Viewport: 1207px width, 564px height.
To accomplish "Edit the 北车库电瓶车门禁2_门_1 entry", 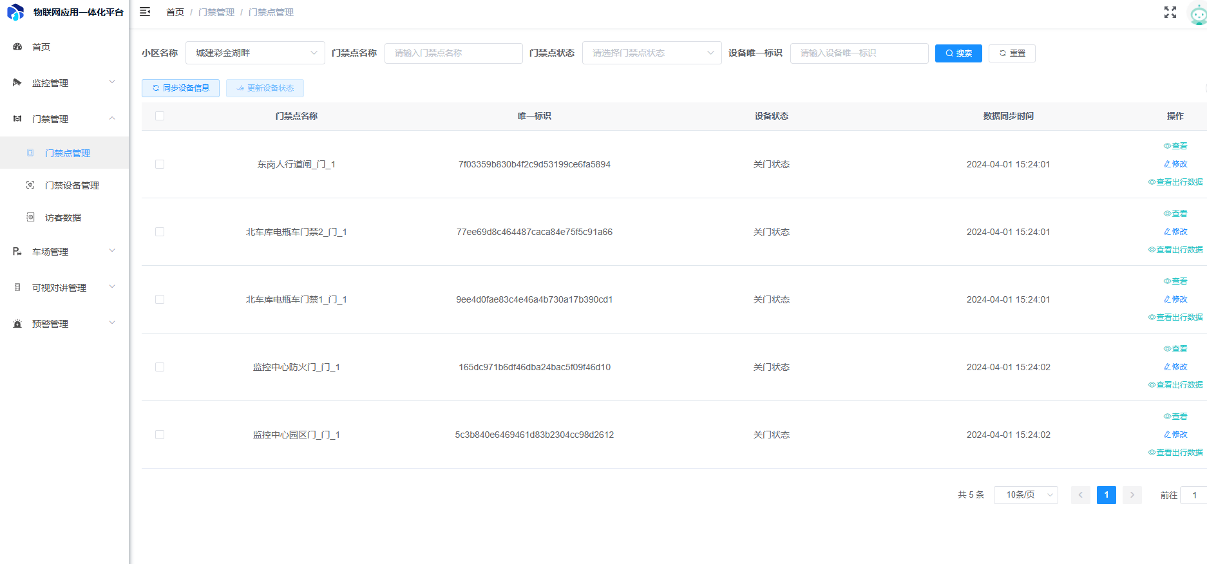I will tap(1175, 232).
